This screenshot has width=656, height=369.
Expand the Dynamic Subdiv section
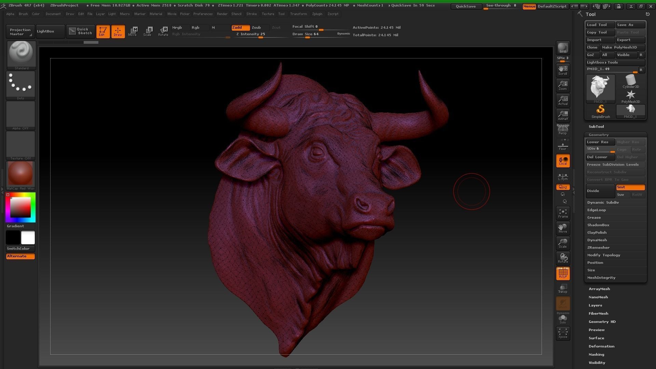pos(603,202)
